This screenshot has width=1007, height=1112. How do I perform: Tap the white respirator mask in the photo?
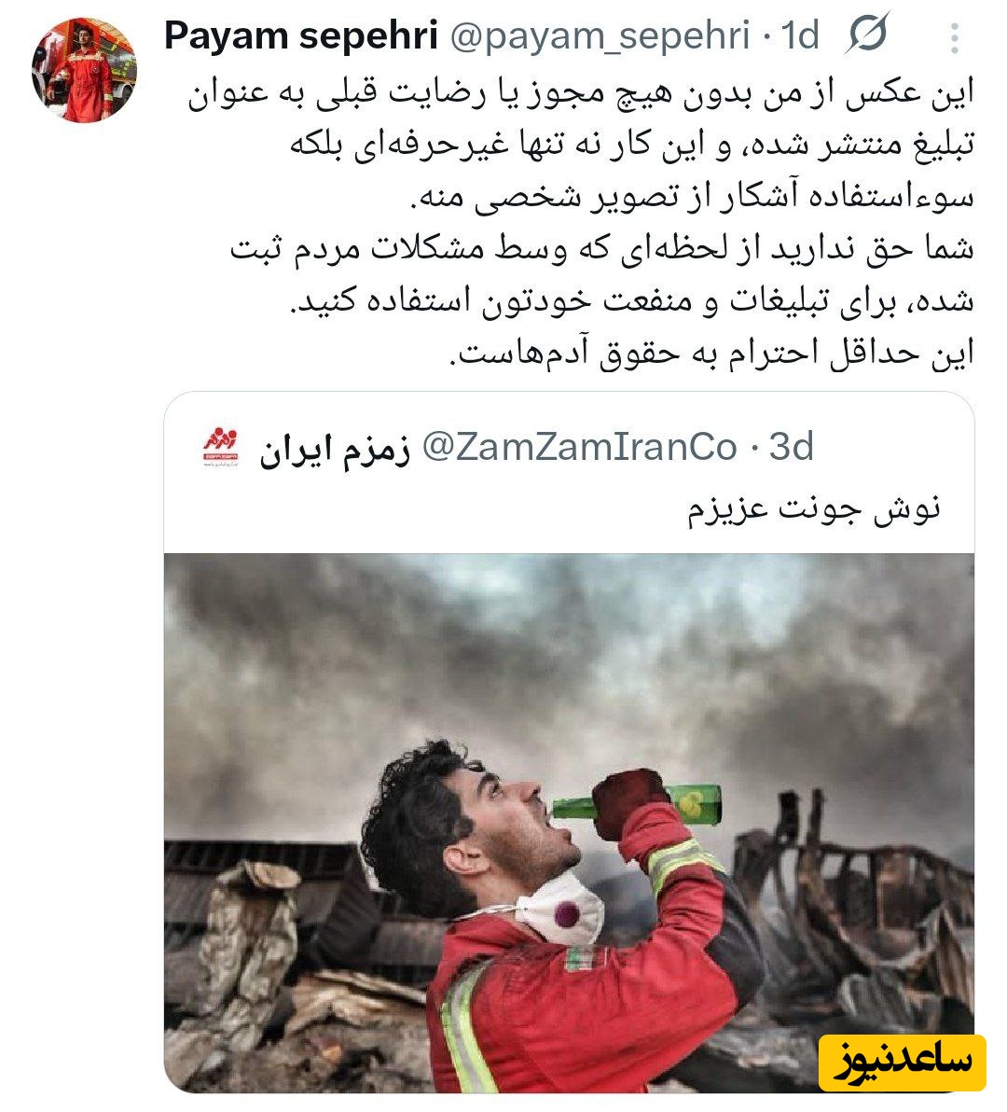(x=559, y=910)
